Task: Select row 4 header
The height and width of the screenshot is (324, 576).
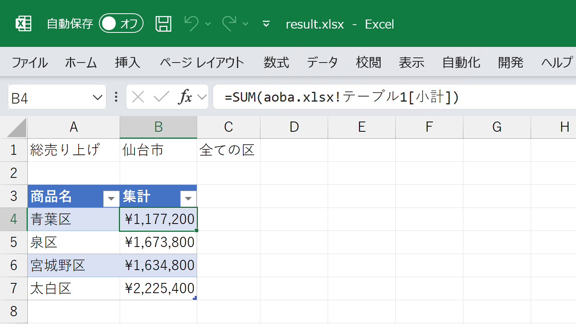Action: click(x=14, y=219)
